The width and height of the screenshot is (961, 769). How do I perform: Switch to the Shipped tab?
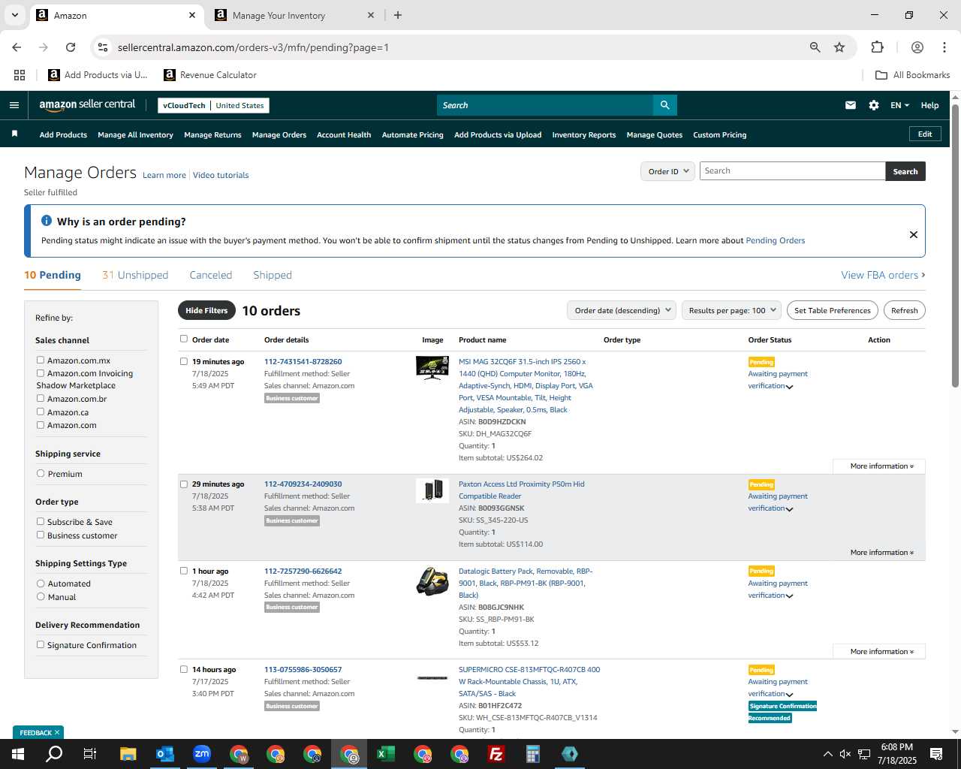coord(273,275)
